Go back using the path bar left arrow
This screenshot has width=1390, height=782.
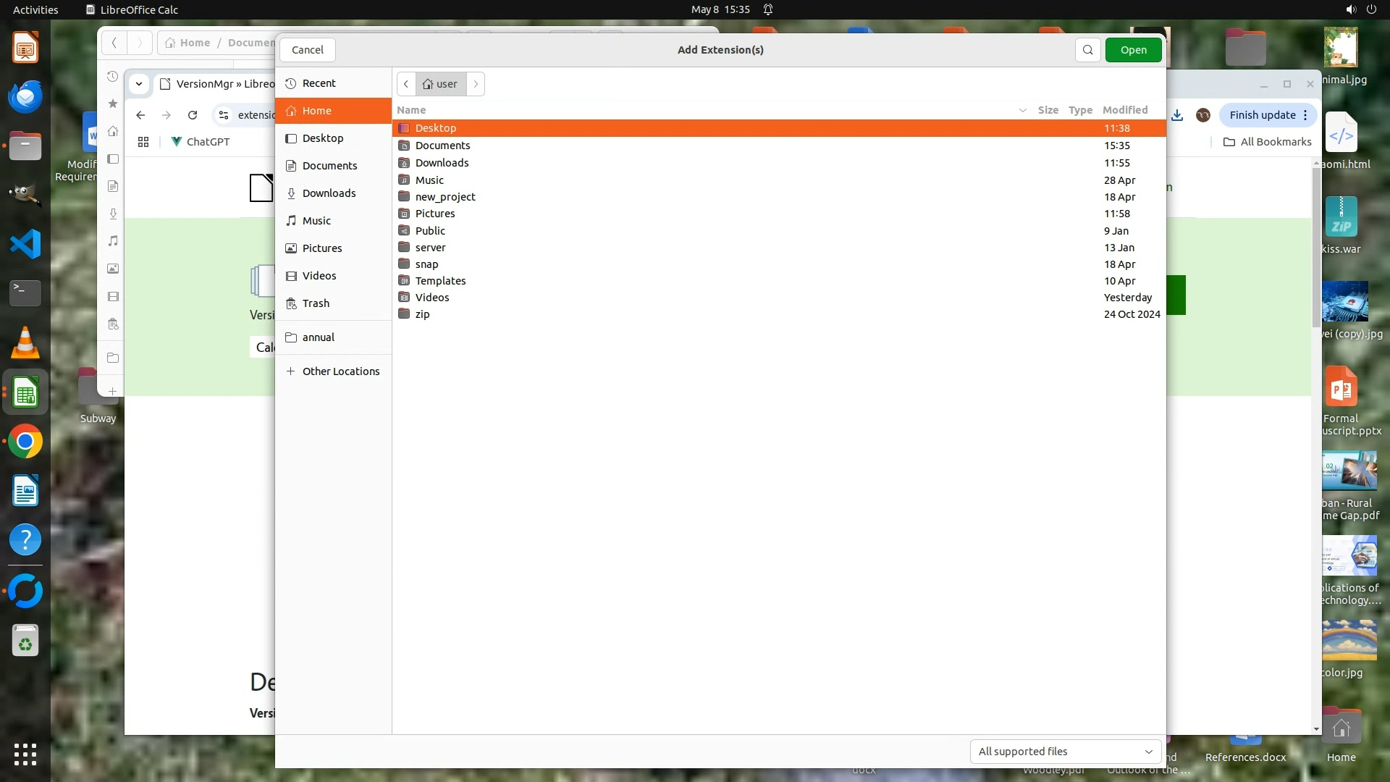pyautogui.click(x=406, y=84)
